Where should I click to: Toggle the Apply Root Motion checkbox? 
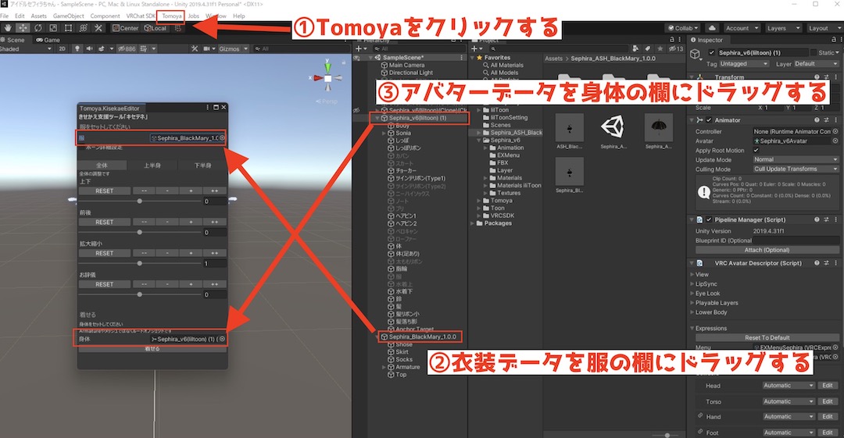click(756, 151)
